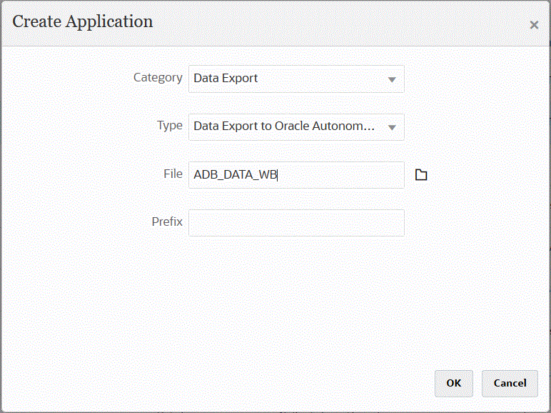Click the folder browse icon beside File

click(421, 175)
